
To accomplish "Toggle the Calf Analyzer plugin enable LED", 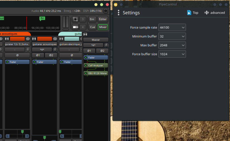I will (86, 65).
